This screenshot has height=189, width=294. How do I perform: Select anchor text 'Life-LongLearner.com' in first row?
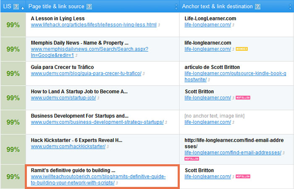click(210, 18)
